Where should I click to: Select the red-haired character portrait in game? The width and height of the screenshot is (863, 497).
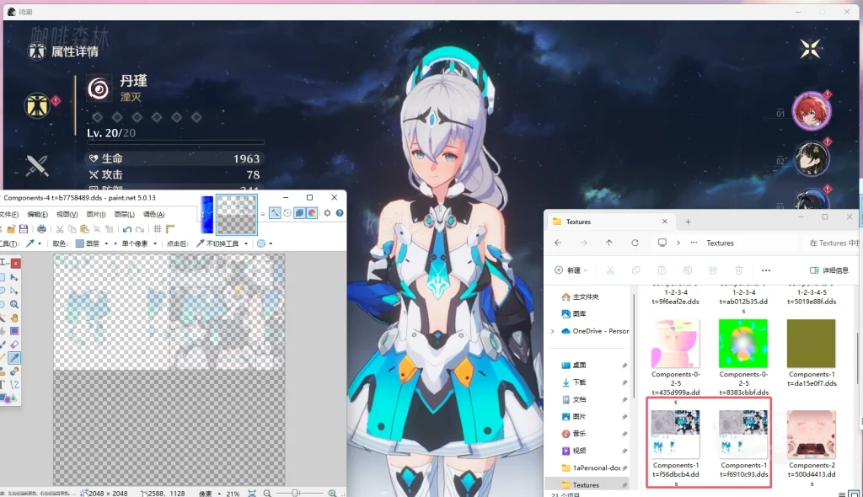point(812,110)
